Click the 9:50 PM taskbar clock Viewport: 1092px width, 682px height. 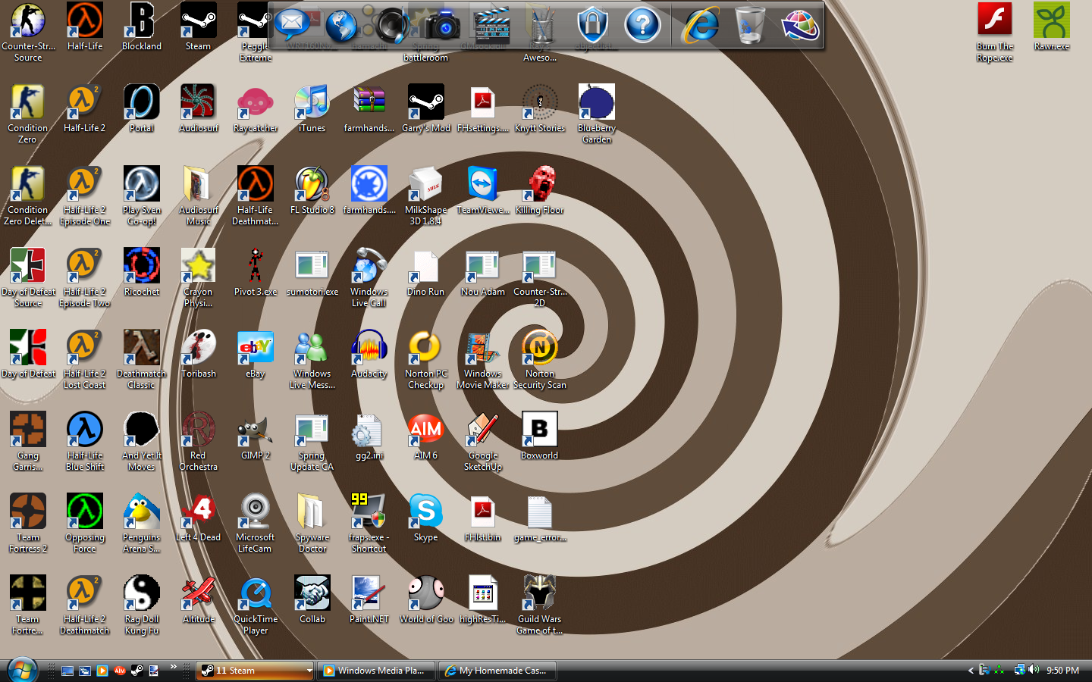point(1062,671)
